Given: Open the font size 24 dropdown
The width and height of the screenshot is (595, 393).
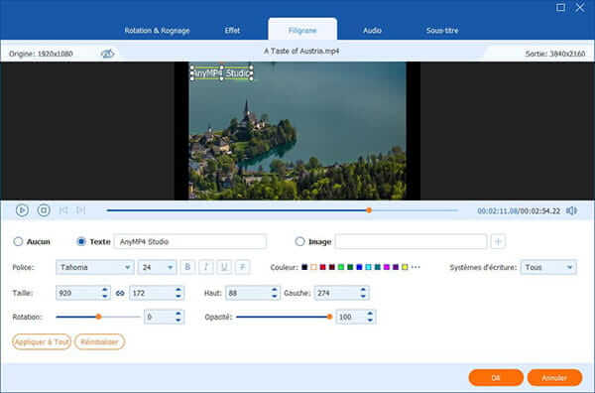Looking at the screenshot, I should (157, 267).
